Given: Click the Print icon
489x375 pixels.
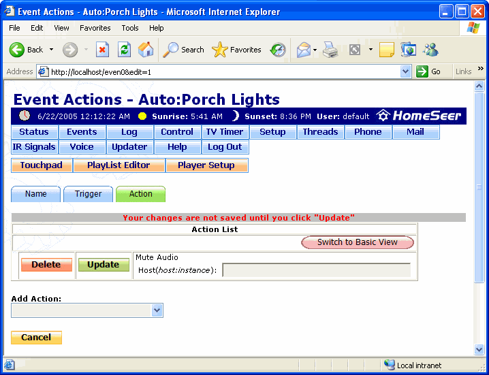Looking at the screenshot, I should pyautogui.click(x=330, y=50).
